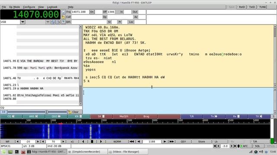Viewport: 277px width, 155px height.
Task: Toggle the Lk frequency lock
Action: tap(220, 142)
